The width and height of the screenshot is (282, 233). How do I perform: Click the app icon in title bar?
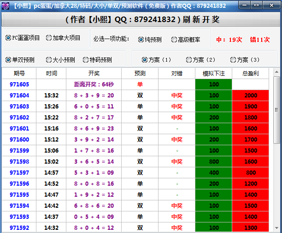tap(6, 6)
